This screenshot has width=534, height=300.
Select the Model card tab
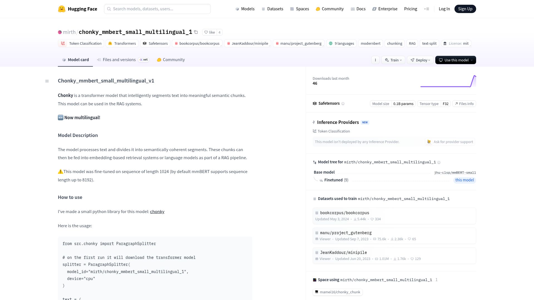[x=75, y=60]
